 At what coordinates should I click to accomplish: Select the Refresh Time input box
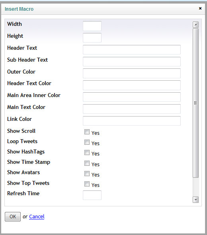coord(92,195)
